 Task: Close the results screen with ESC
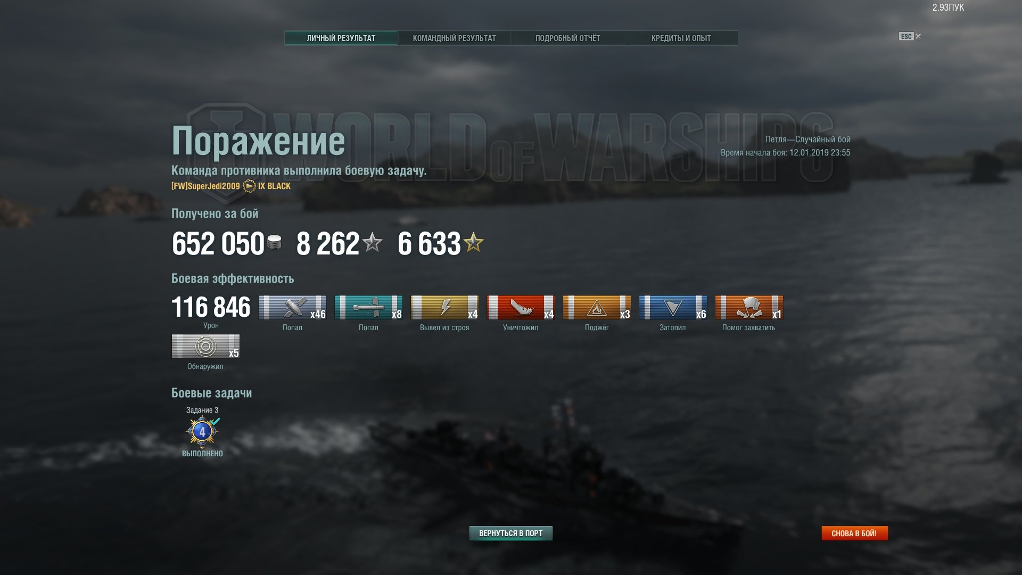click(910, 37)
